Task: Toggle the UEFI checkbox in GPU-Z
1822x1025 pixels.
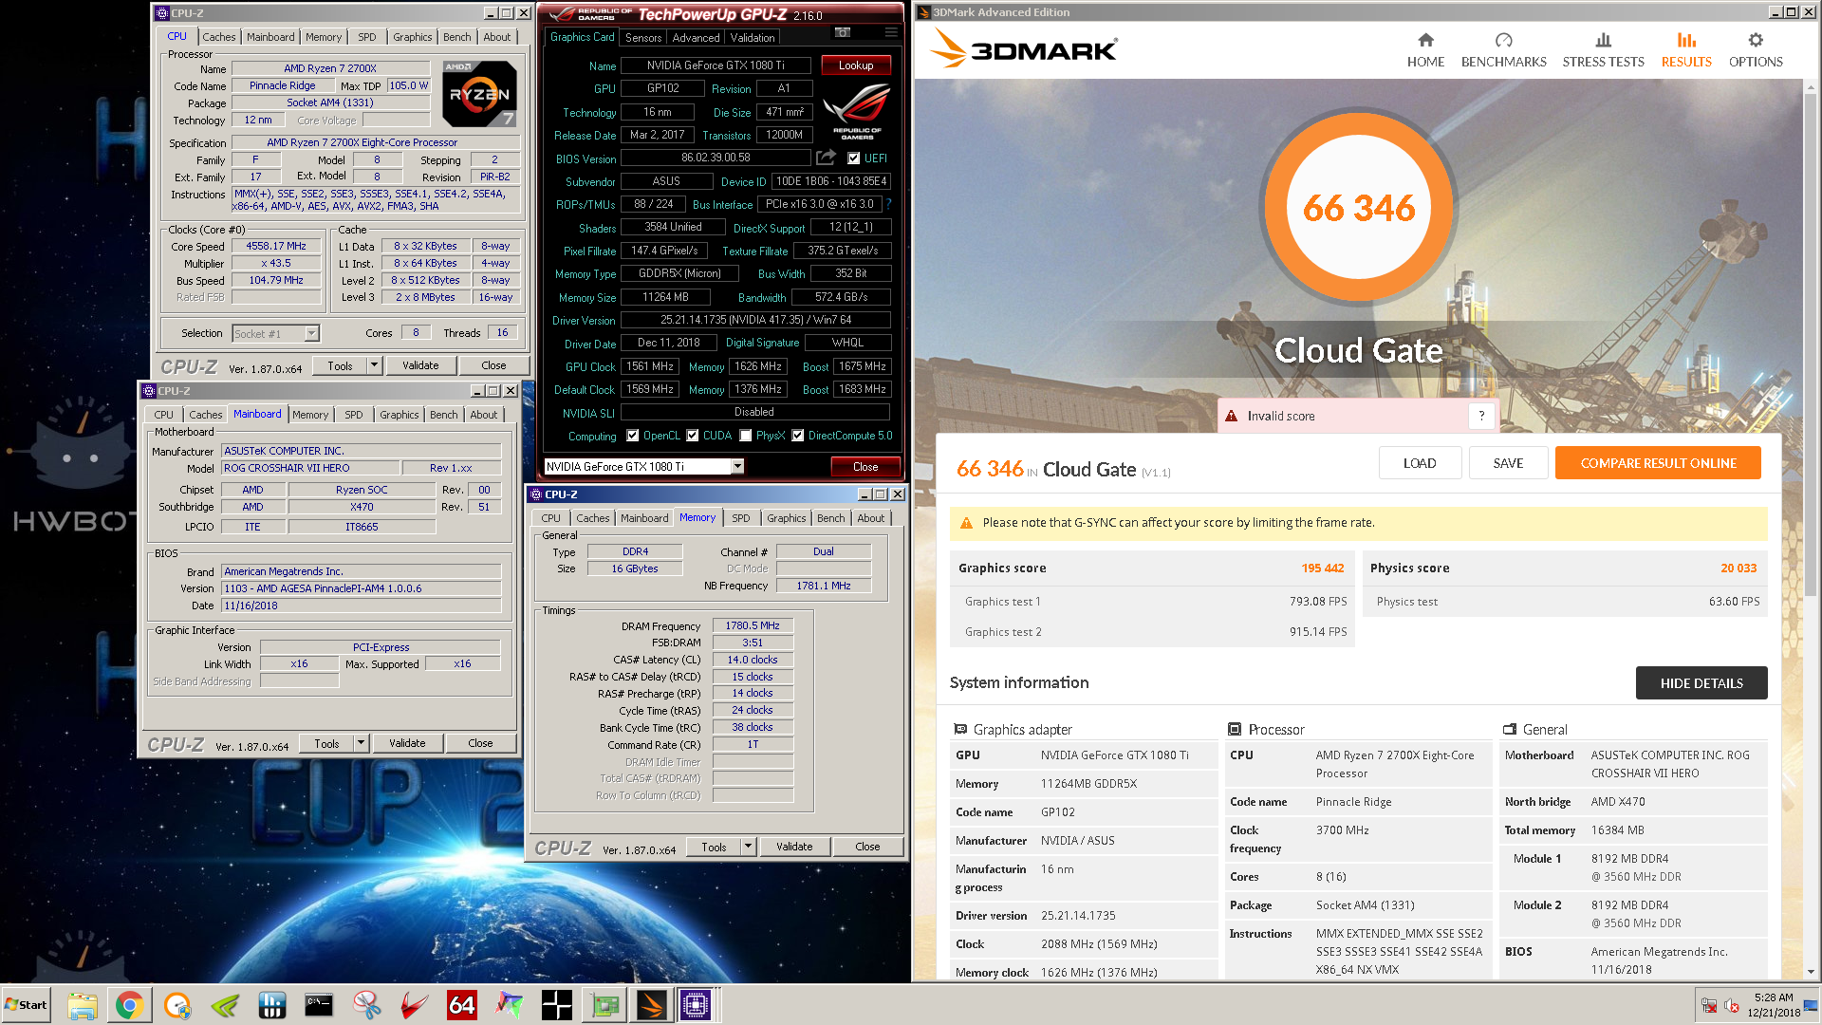Action: [x=853, y=158]
